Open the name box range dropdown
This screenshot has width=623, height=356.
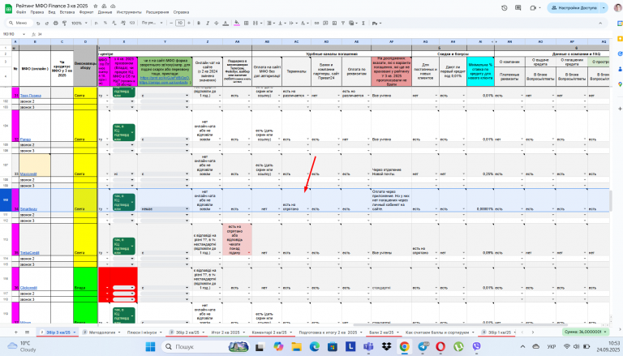coord(24,34)
